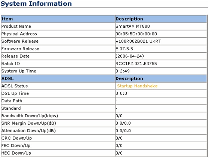
Task: Click the ADSL section header
Action: [7, 78]
